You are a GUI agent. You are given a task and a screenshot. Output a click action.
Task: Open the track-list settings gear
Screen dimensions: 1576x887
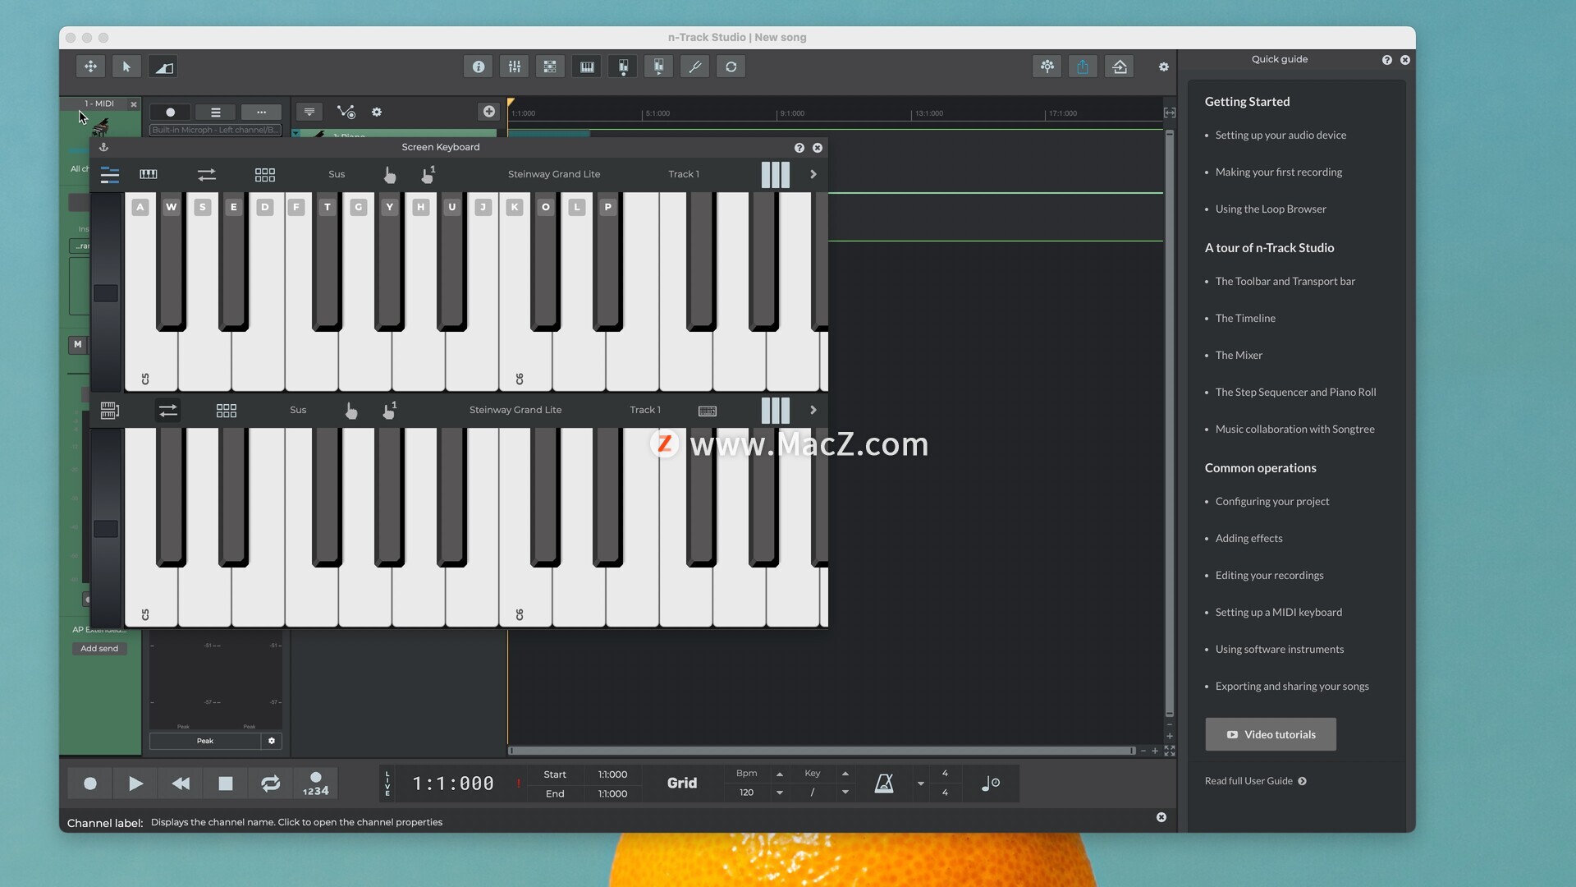377,112
